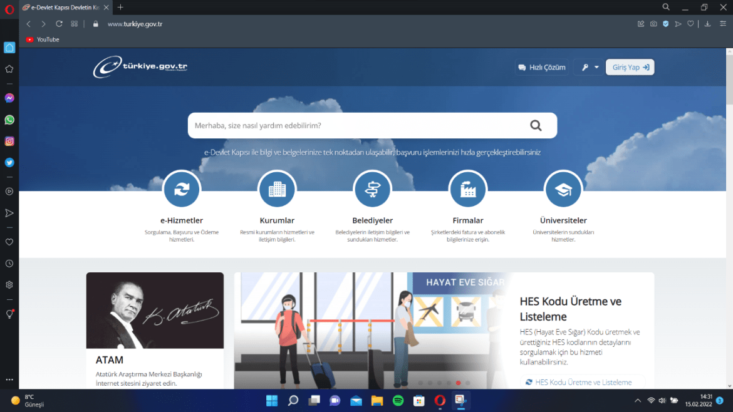Image resolution: width=733 pixels, height=412 pixels.
Task: Click the e-Hizmetler circular icon
Action: point(182,189)
